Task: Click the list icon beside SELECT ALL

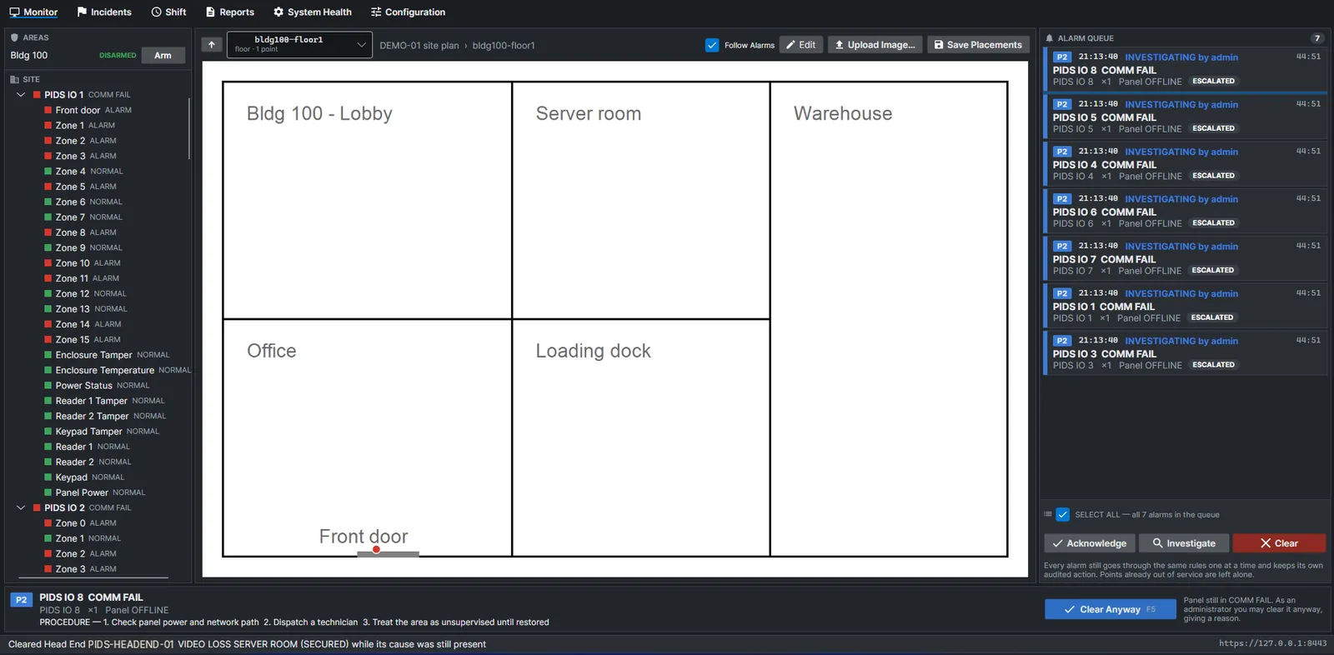Action: click(1048, 514)
